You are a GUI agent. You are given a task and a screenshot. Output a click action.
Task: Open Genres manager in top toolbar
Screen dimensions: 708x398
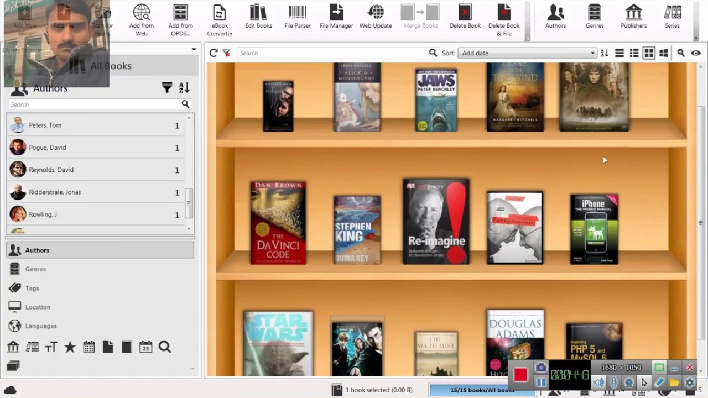(x=595, y=17)
